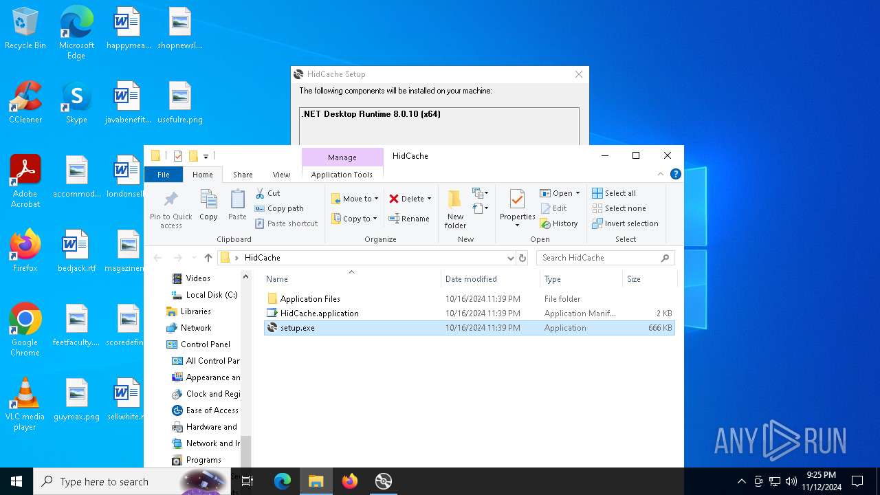Click the Manage contextual tab
880x495 pixels.
(x=342, y=157)
